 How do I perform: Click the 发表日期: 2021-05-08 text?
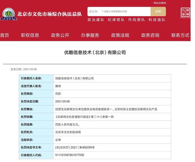tap(24, 69)
